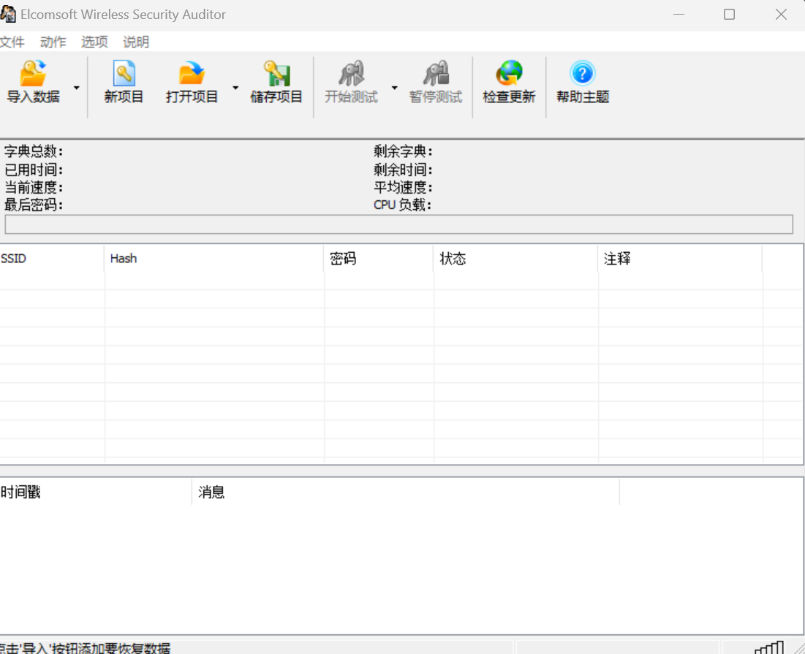805x654 pixels.
Task: Click the signal bars icon in status bar
Action: [x=769, y=648]
